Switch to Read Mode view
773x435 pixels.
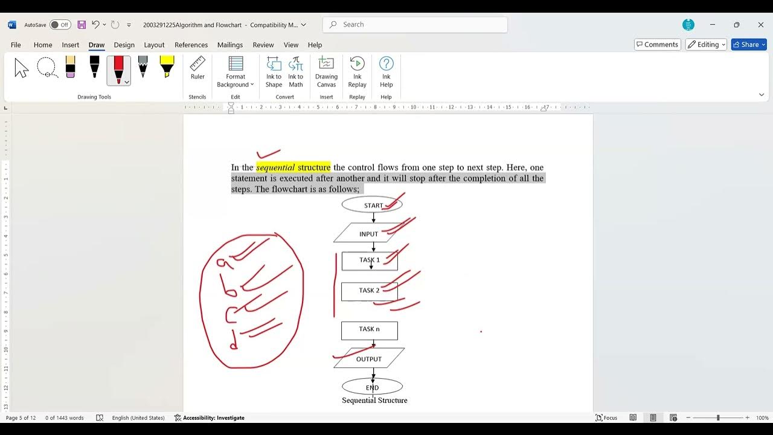click(633, 418)
